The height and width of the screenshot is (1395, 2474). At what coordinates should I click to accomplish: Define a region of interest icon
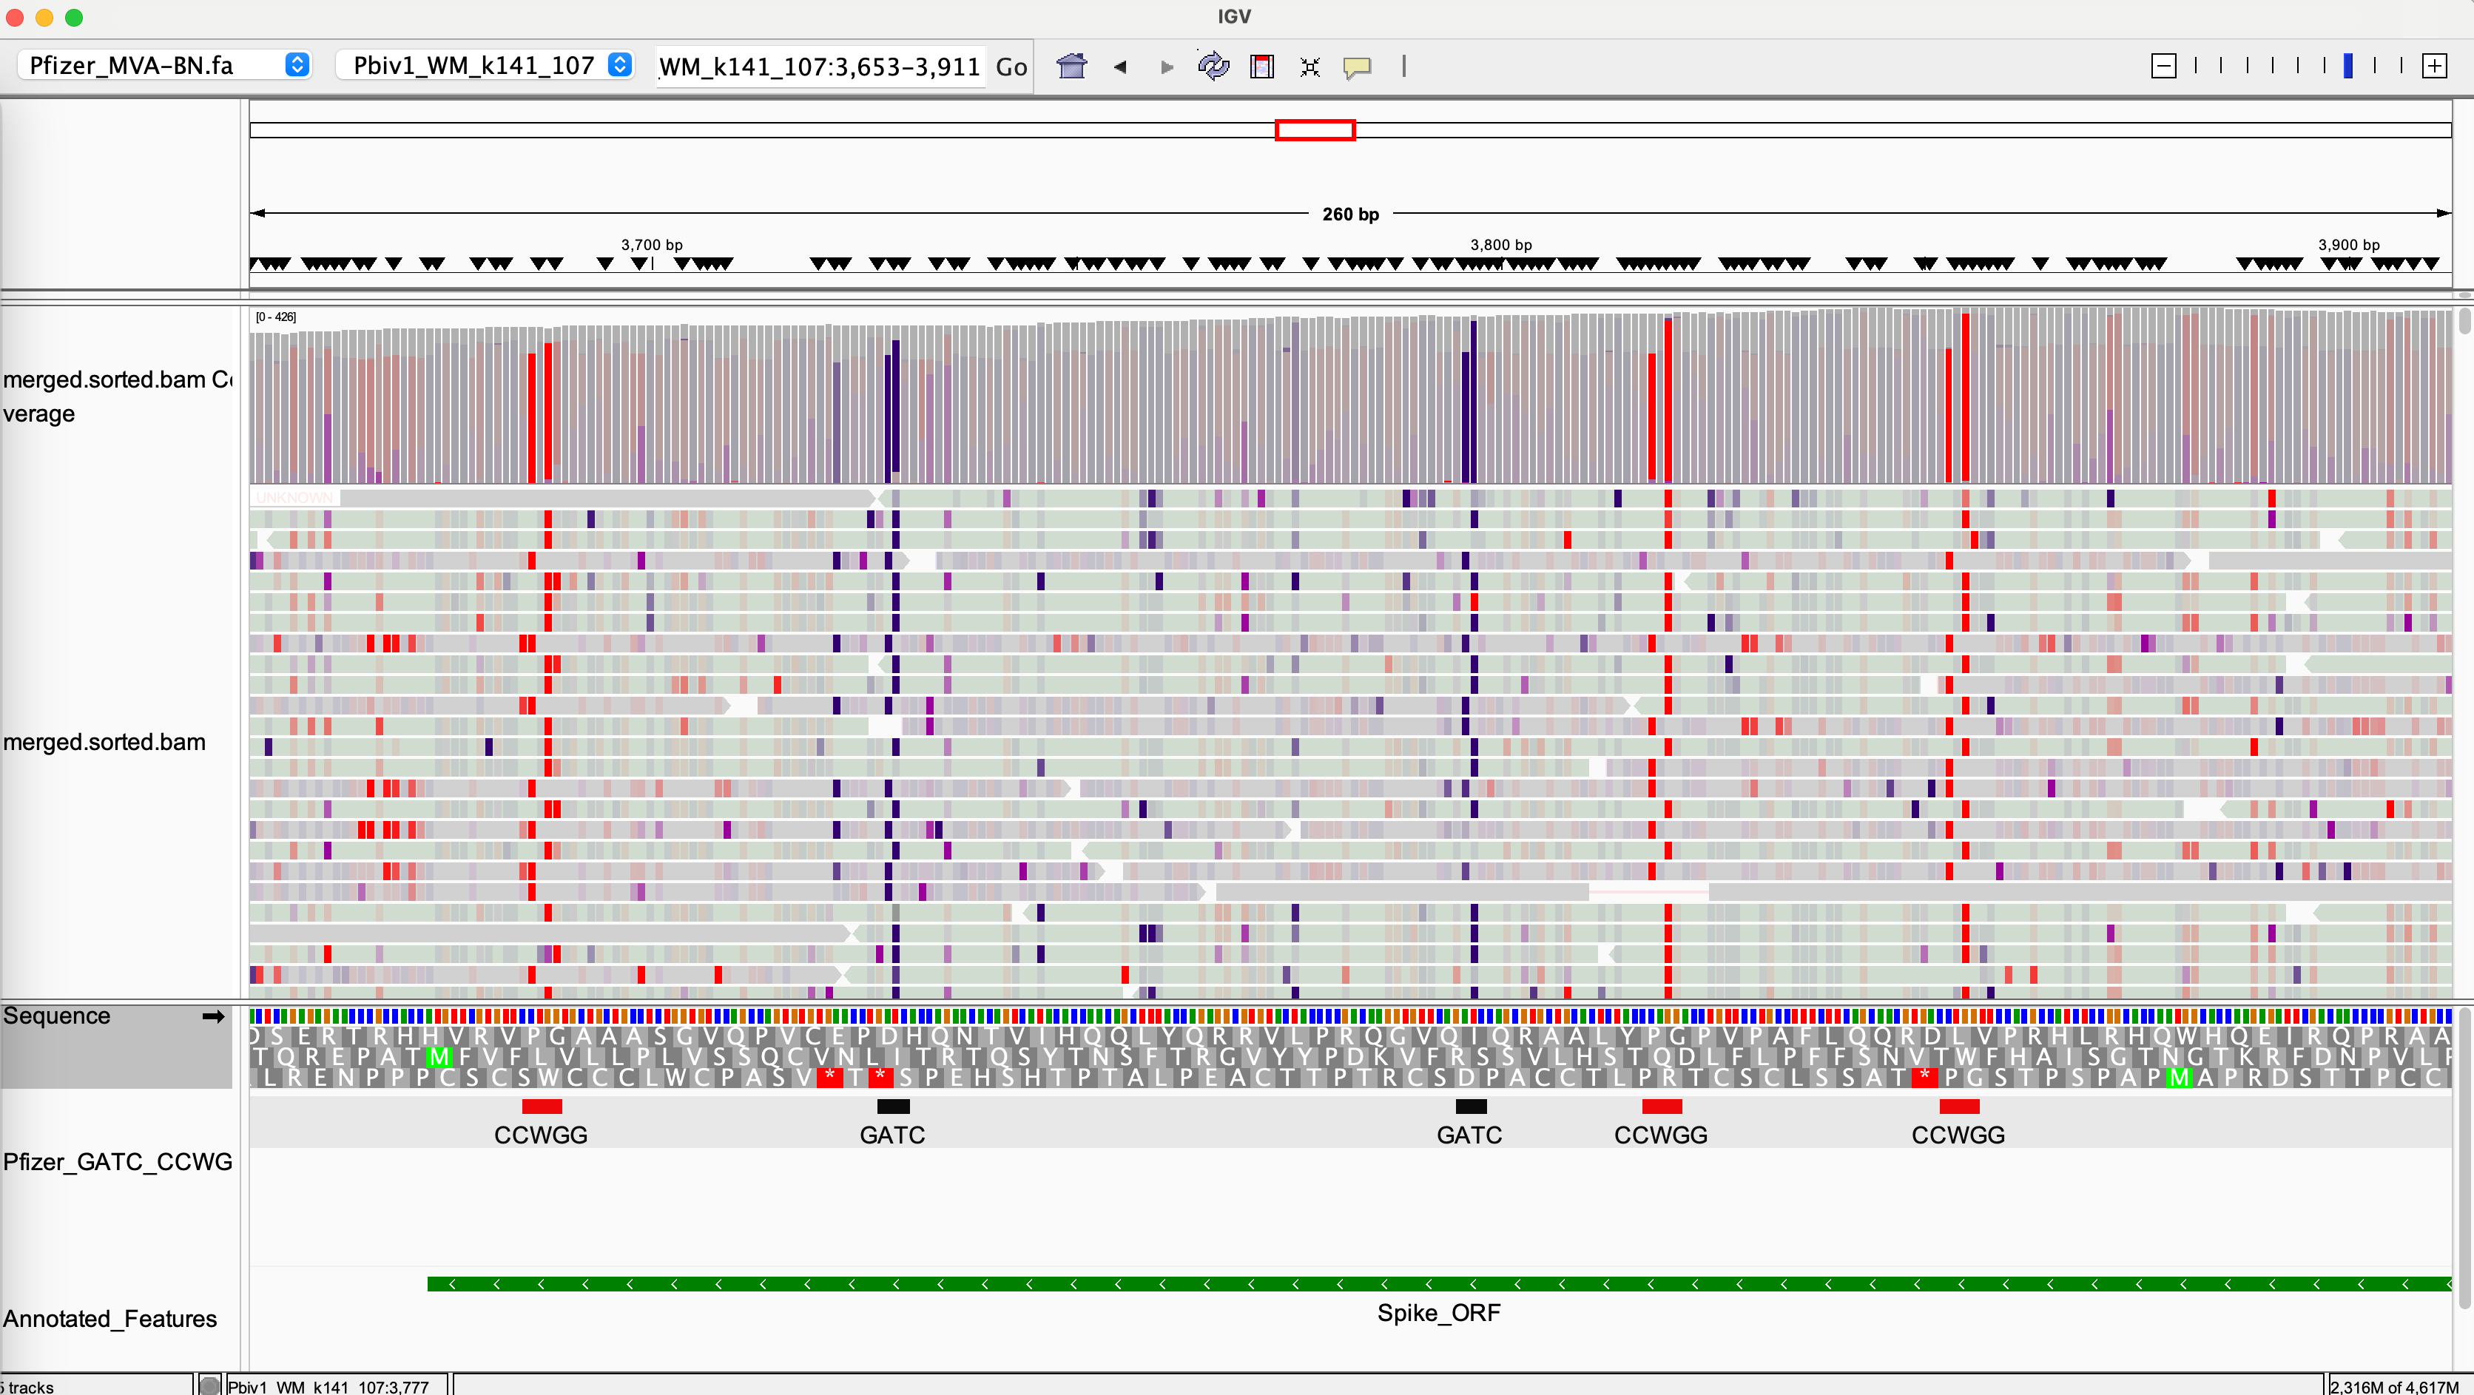pyautogui.click(x=1261, y=67)
